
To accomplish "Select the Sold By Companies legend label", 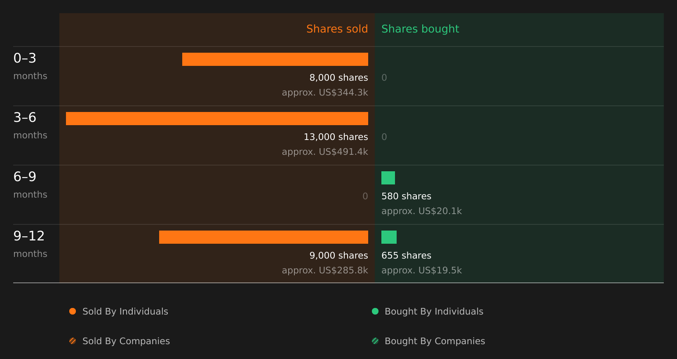I will click(x=126, y=341).
